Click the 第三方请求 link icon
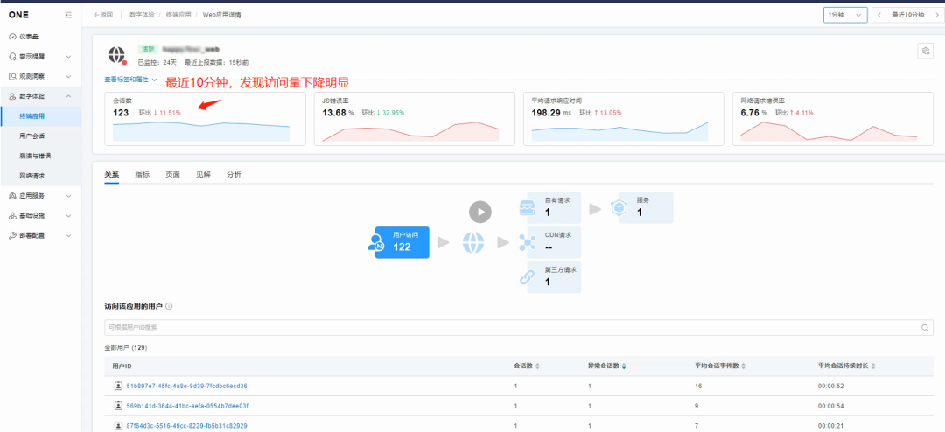 [527, 277]
